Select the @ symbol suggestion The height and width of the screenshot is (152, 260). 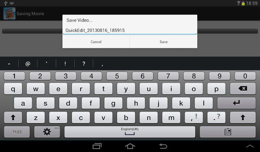(28, 64)
